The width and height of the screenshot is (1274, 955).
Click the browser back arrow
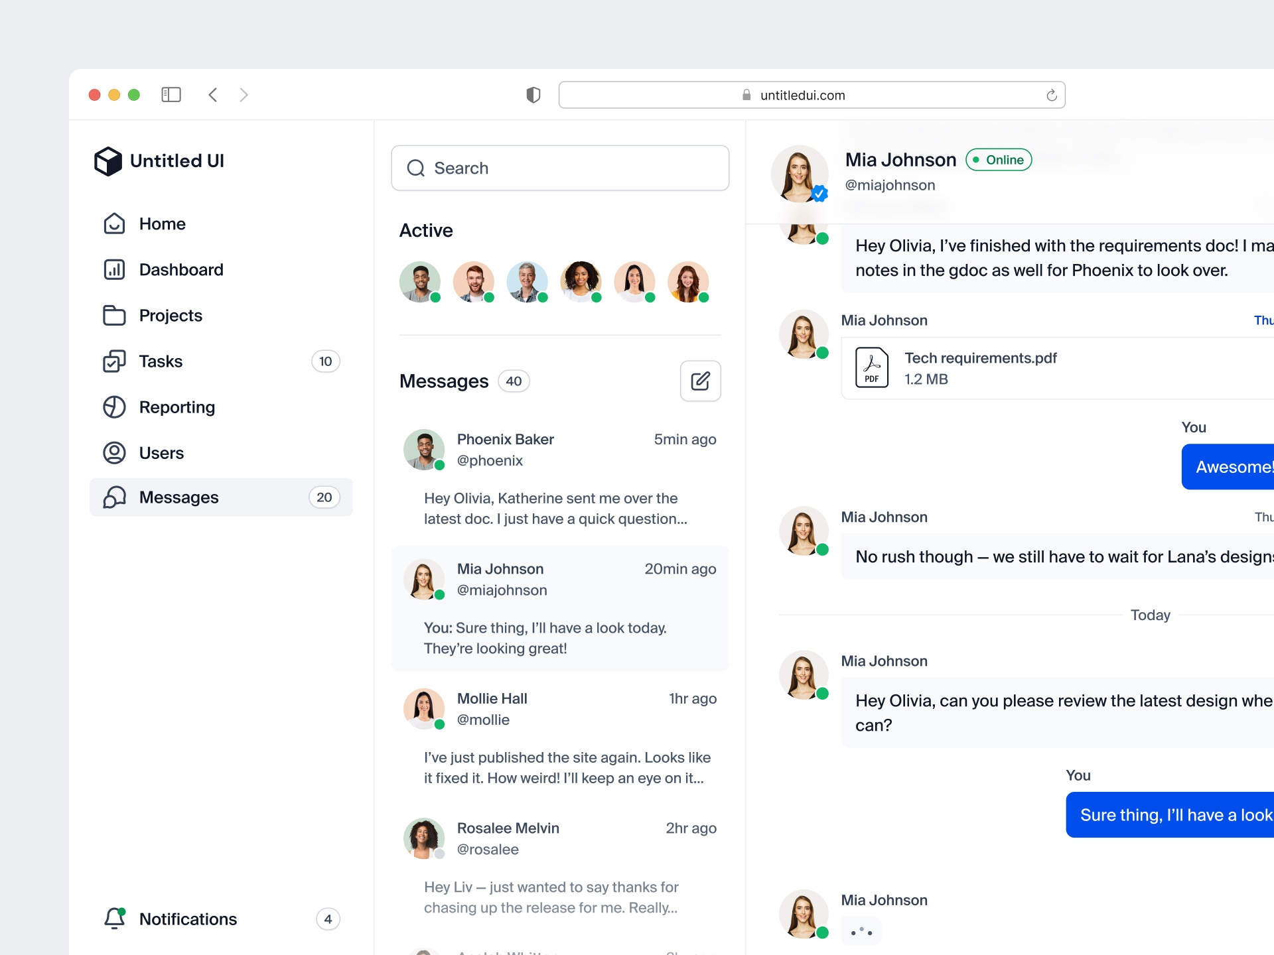tap(213, 95)
